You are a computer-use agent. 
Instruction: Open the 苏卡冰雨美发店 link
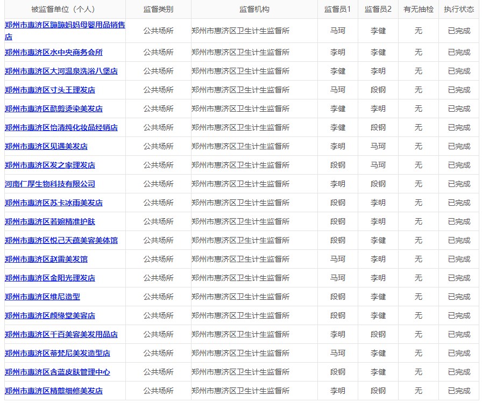(x=53, y=203)
